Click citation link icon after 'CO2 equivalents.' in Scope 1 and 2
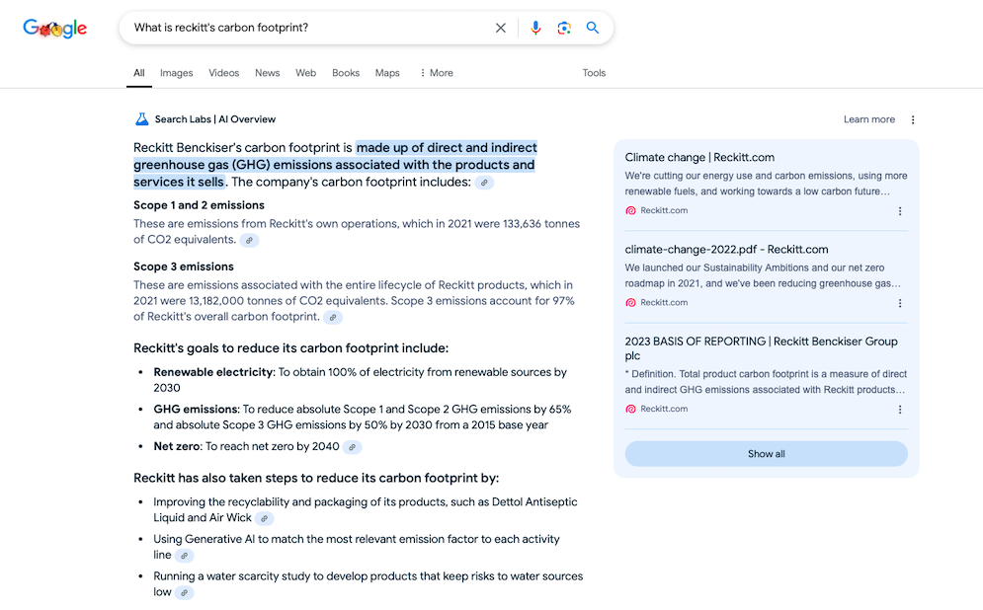This screenshot has height=610, width=983. 249,241
